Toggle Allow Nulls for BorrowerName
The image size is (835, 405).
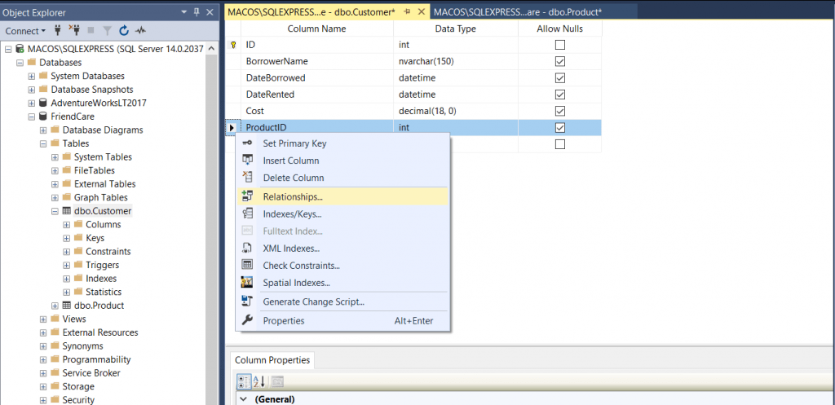pyautogui.click(x=559, y=61)
